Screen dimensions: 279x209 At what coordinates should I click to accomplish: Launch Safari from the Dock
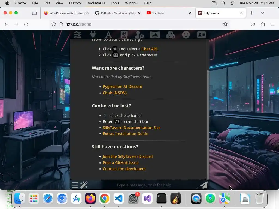tap(48, 198)
